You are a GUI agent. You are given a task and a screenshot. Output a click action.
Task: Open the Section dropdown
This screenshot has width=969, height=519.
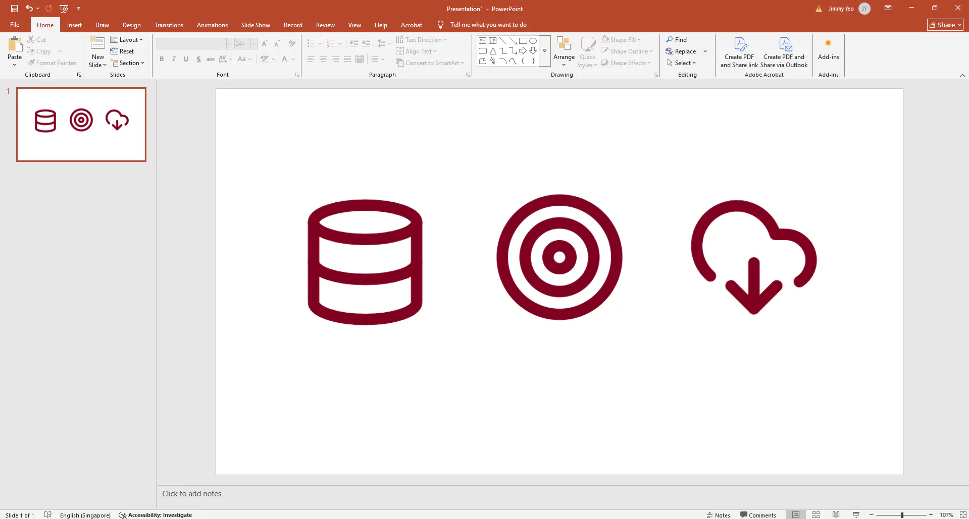(x=128, y=63)
